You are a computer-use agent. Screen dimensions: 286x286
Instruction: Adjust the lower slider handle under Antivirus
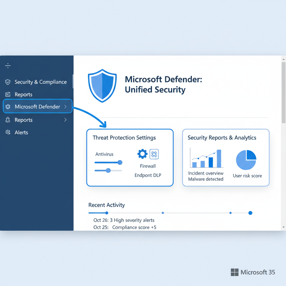108,170
